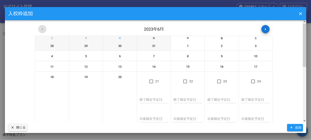Click the 追加 button
Viewport: 311px width, 140px height.
[295, 127]
